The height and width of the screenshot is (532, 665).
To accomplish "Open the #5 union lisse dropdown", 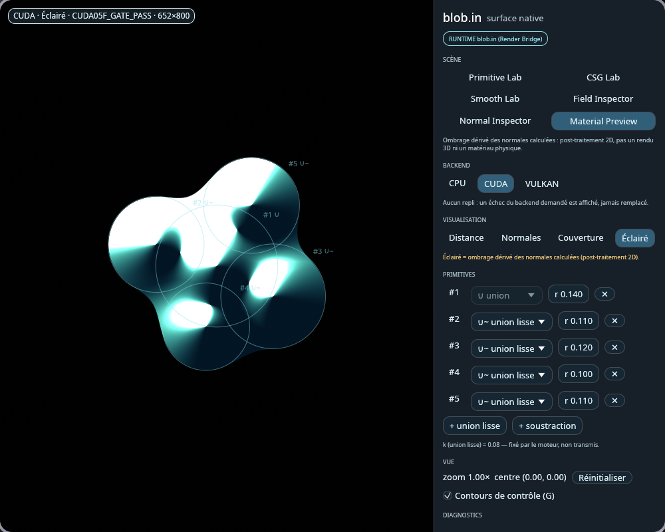I will click(x=511, y=402).
